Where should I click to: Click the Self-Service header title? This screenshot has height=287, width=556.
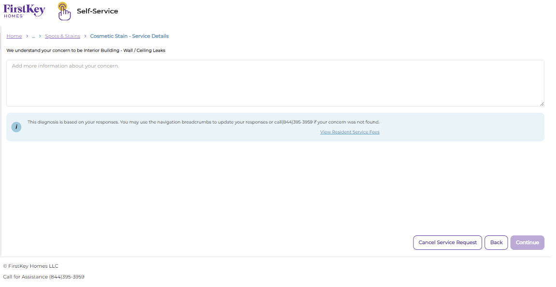[x=98, y=11]
